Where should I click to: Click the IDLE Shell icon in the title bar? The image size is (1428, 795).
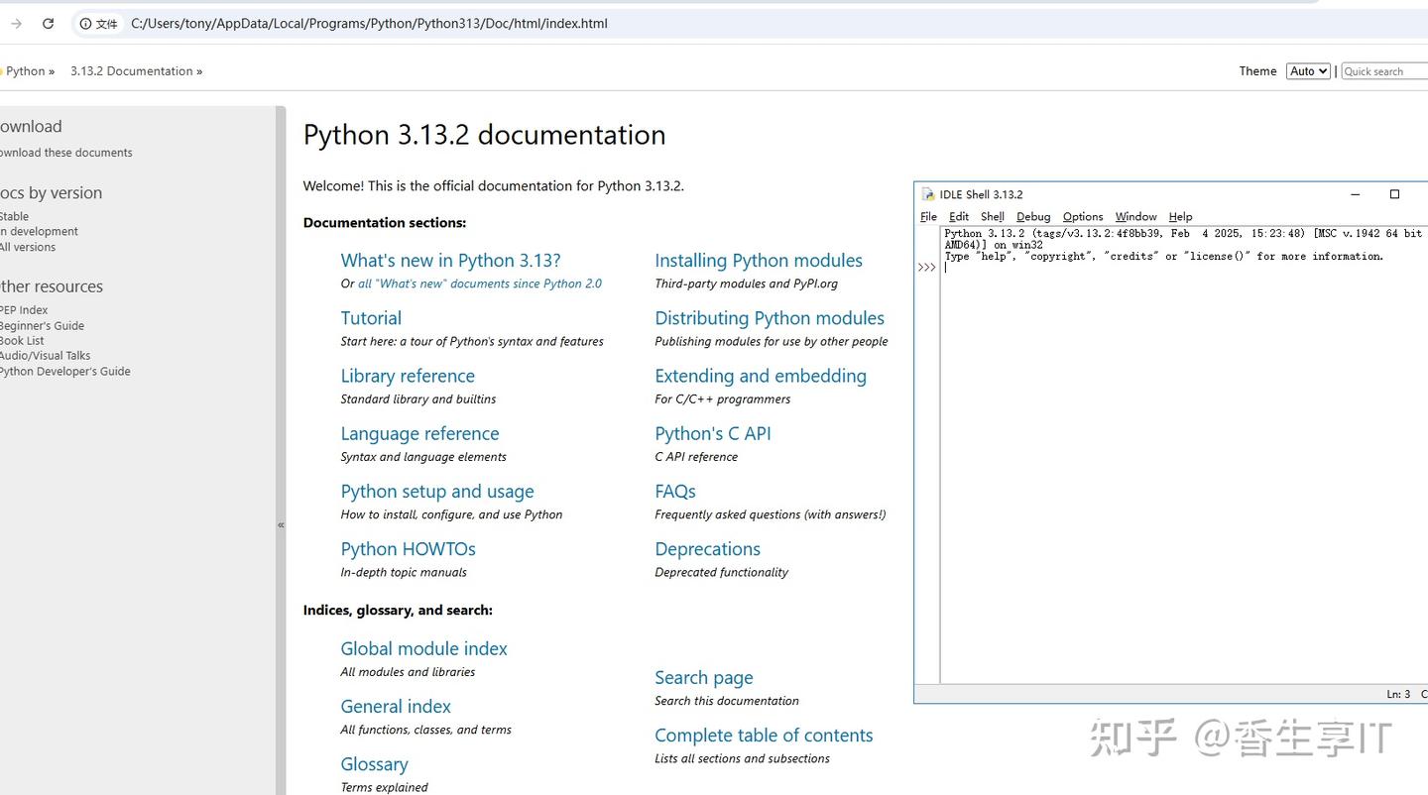click(927, 194)
